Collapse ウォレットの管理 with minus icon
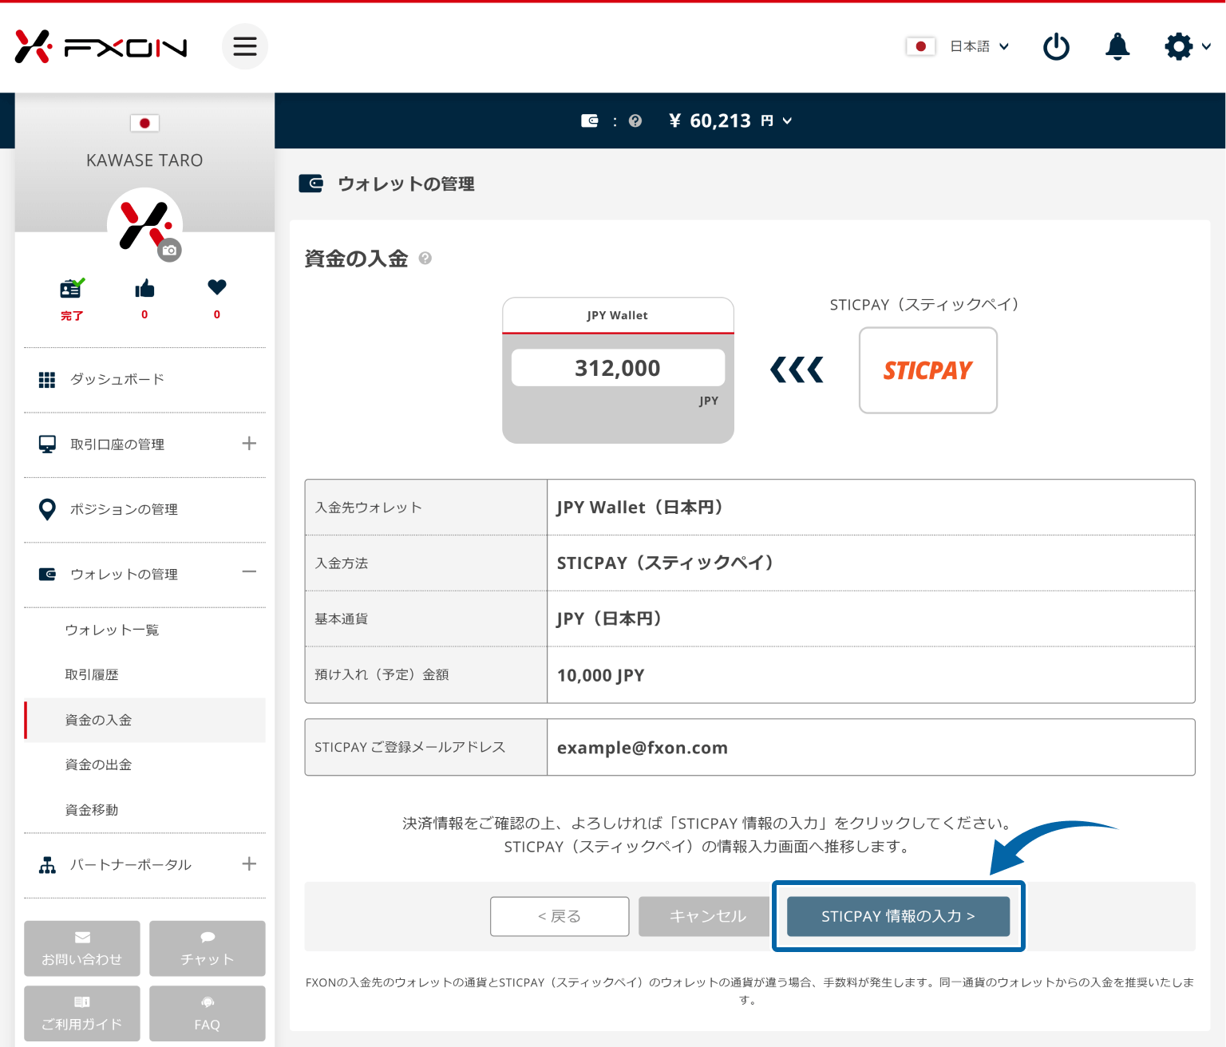 point(249,572)
